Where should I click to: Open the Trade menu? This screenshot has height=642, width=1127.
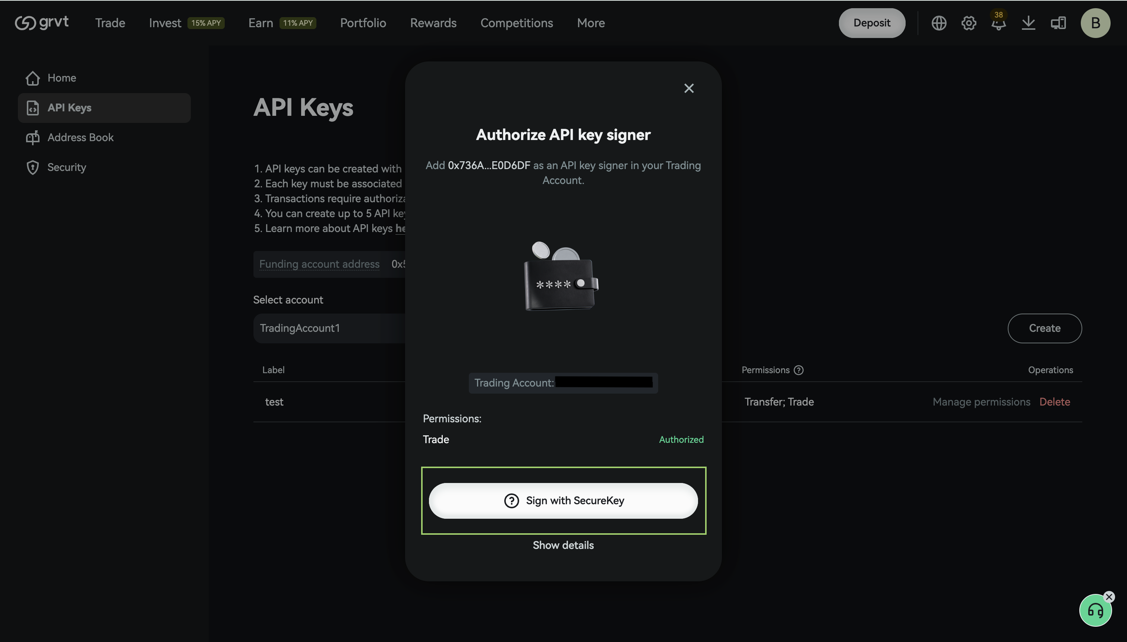click(x=110, y=23)
